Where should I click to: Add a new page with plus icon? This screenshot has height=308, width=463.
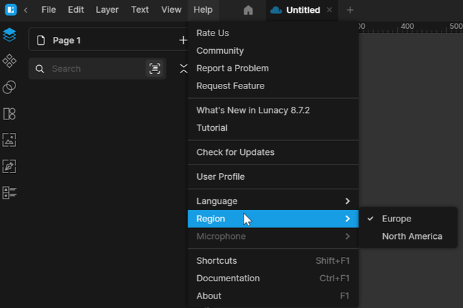[183, 40]
